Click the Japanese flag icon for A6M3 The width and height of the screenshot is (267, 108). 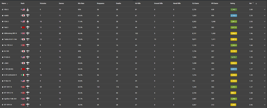(23, 15)
